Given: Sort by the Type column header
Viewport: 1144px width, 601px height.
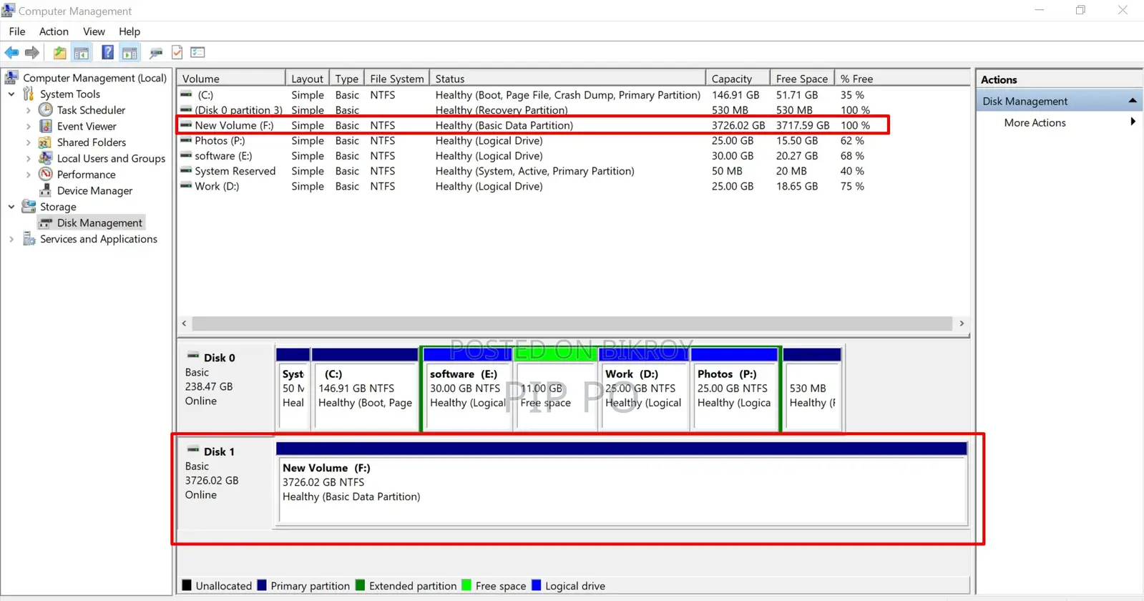Looking at the screenshot, I should (347, 79).
